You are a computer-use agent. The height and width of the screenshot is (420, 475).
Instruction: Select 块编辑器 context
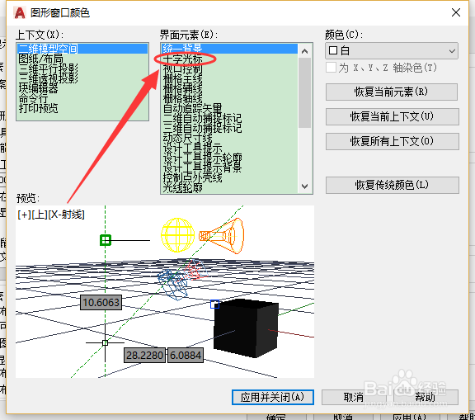pyautogui.click(x=38, y=88)
